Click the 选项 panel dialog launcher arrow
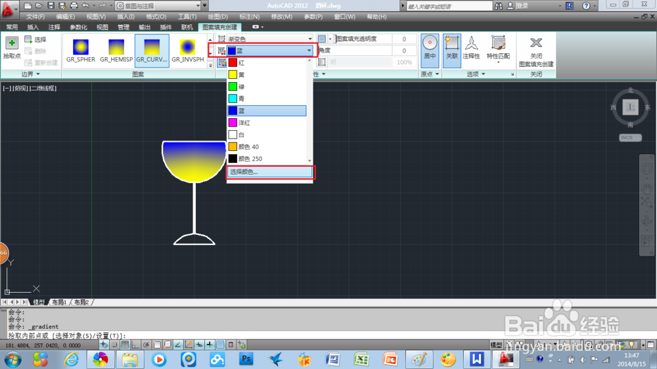Viewport: 657px width, 369px height. (x=512, y=74)
